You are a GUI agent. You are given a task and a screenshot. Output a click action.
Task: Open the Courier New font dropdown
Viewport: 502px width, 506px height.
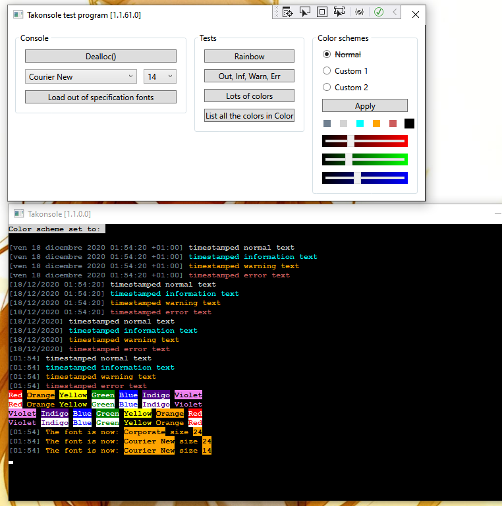pyautogui.click(x=81, y=76)
